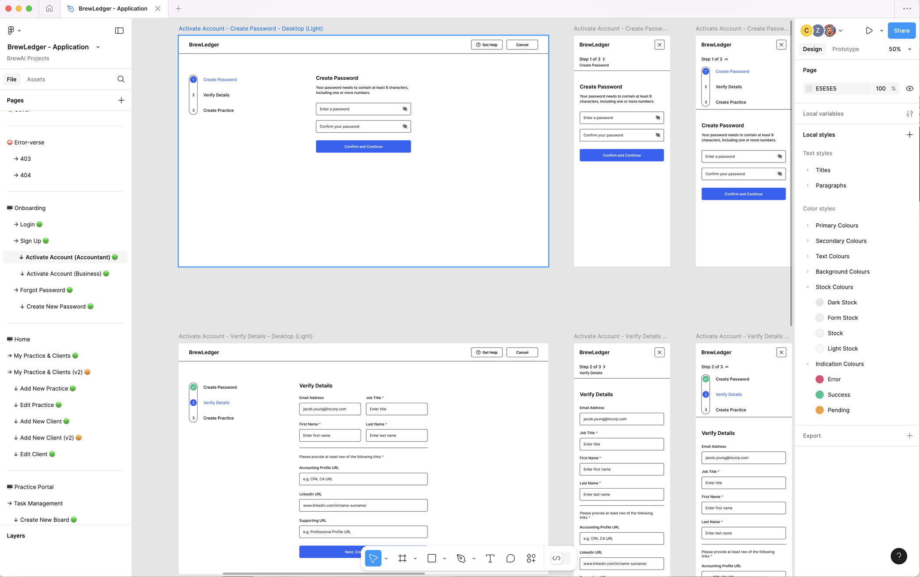This screenshot has width=920, height=577.
Task: Click X icon on first mobile Verify Details frame
Action: tap(659, 352)
